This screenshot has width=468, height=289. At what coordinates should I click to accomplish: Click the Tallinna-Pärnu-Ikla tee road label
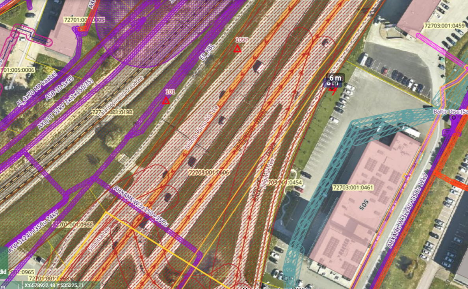click(201, 128)
